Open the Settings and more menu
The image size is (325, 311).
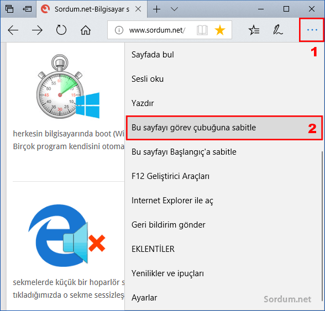click(312, 30)
